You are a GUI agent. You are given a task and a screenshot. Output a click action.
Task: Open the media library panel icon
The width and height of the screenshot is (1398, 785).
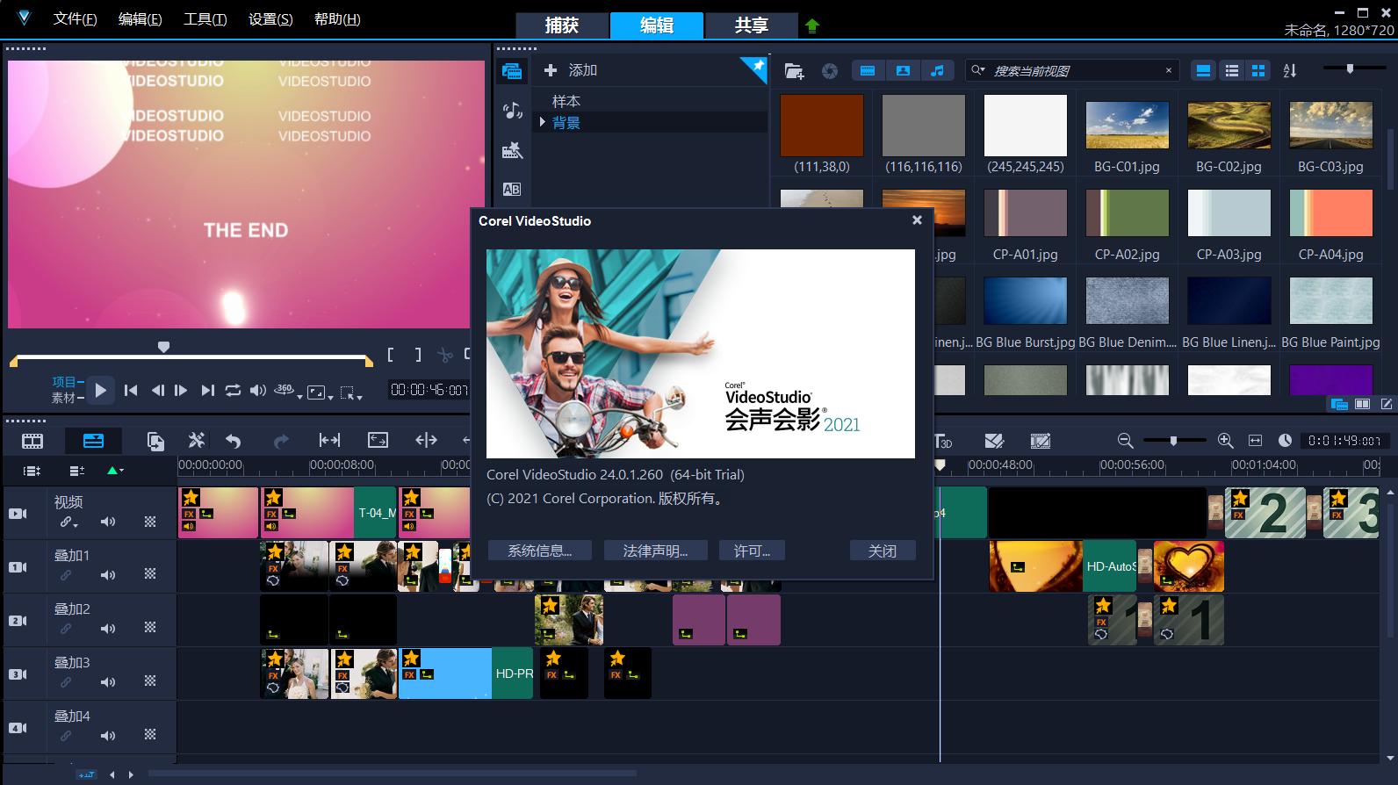click(512, 71)
